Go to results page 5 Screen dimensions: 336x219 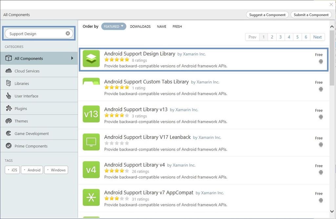click(x=297, y=37)
